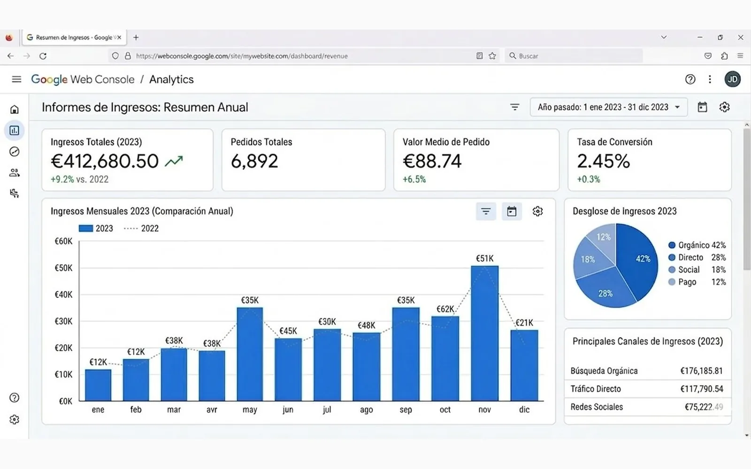Toggle the 2023 legend series
Screen dimensions: 751x469
96,228
